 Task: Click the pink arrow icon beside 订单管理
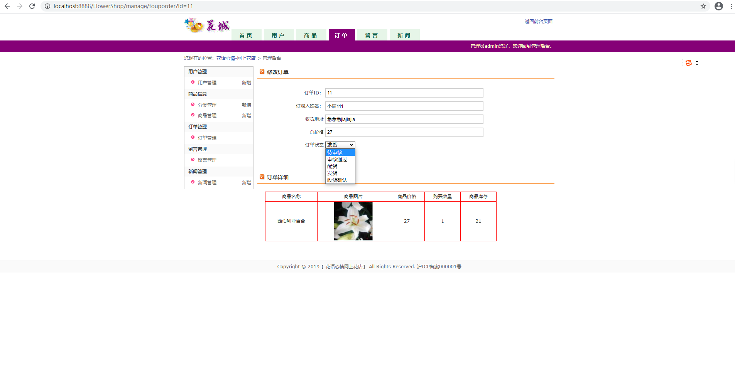click(x=193, y=138)
